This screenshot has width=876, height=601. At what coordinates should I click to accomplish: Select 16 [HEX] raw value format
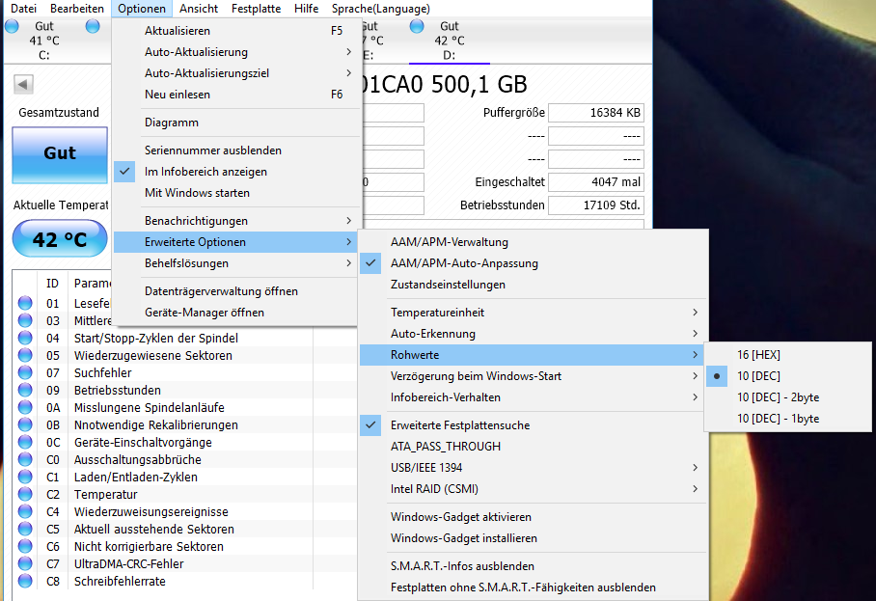(x=788, y=355)
